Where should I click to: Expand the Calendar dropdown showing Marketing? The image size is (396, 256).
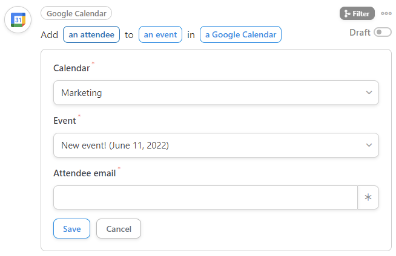click(x=216, y=92)
